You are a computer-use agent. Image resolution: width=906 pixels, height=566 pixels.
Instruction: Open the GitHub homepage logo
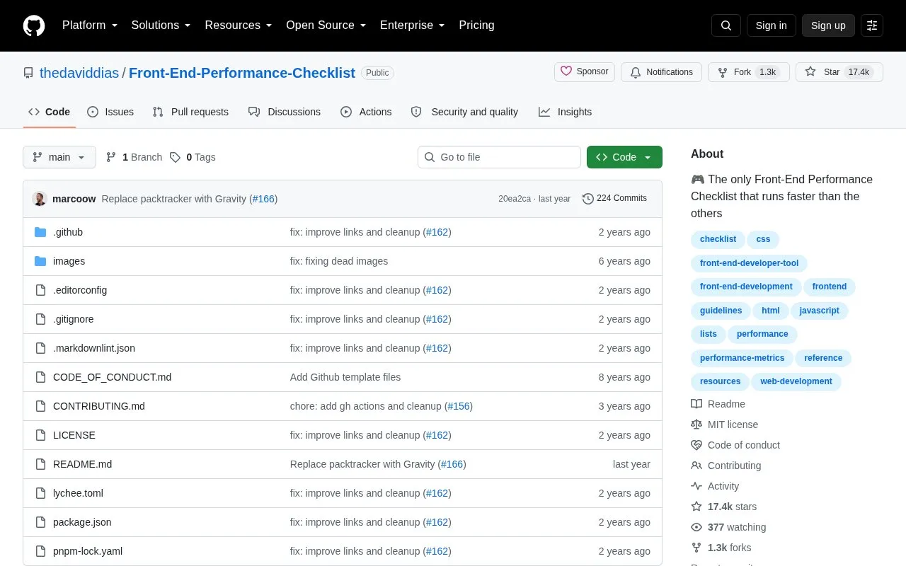[x=34, y=25]
